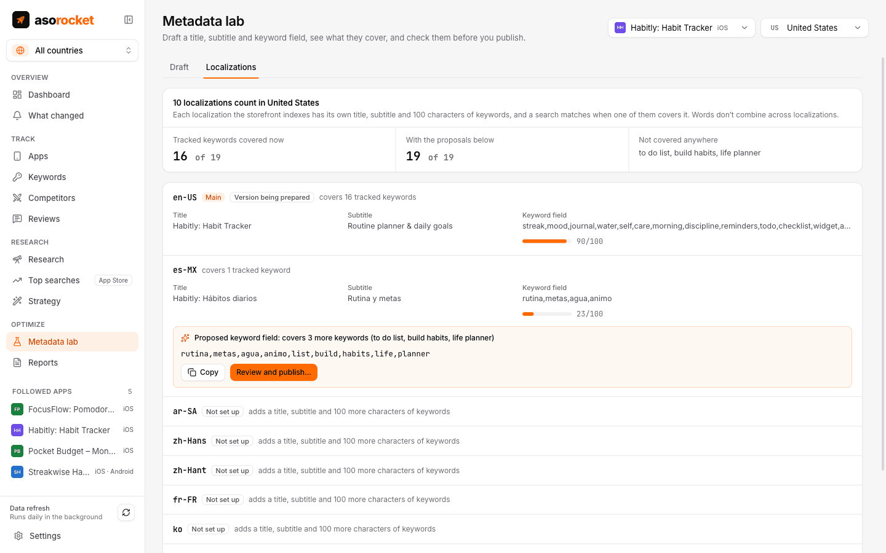Click the data refresh icon button

[x=126, y=512]
